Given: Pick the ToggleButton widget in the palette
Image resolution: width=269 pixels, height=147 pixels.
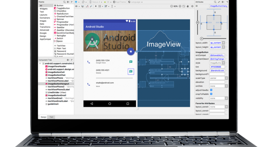Looking at the screenshot, I should tap(63, 9).
